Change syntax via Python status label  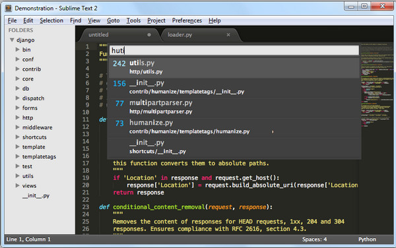367,239
